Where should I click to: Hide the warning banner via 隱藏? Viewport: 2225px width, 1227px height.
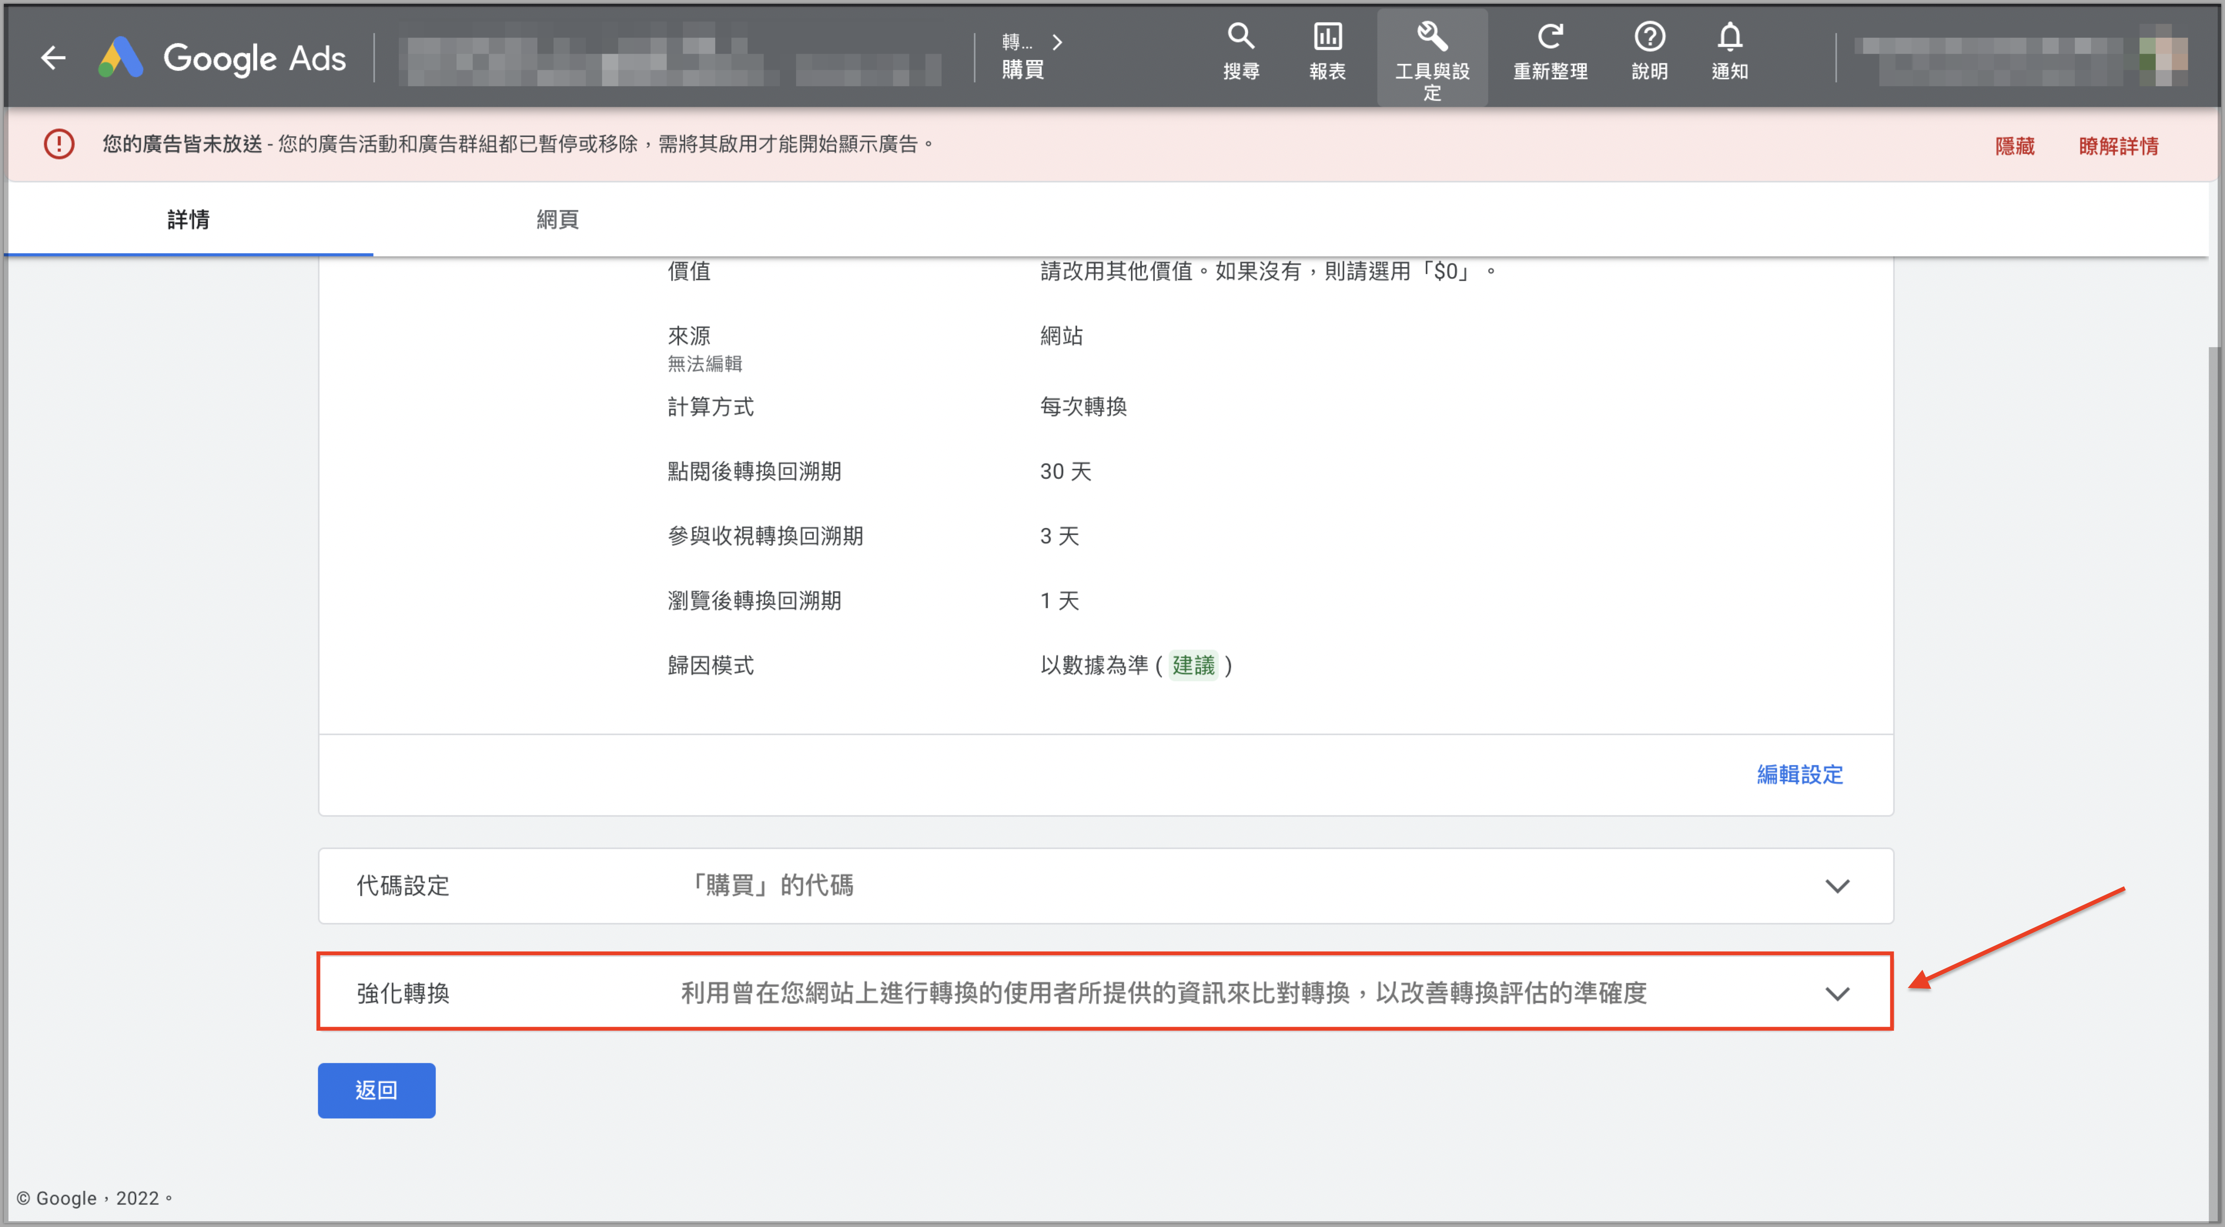click(2014, 146)
